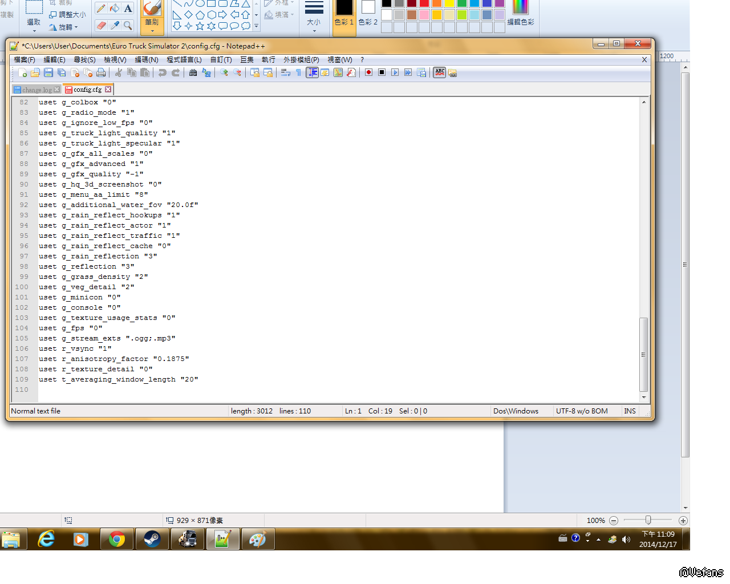Click the 編輯色彩 edit colors button
This screenshot has height=584, width=730.
521,14
